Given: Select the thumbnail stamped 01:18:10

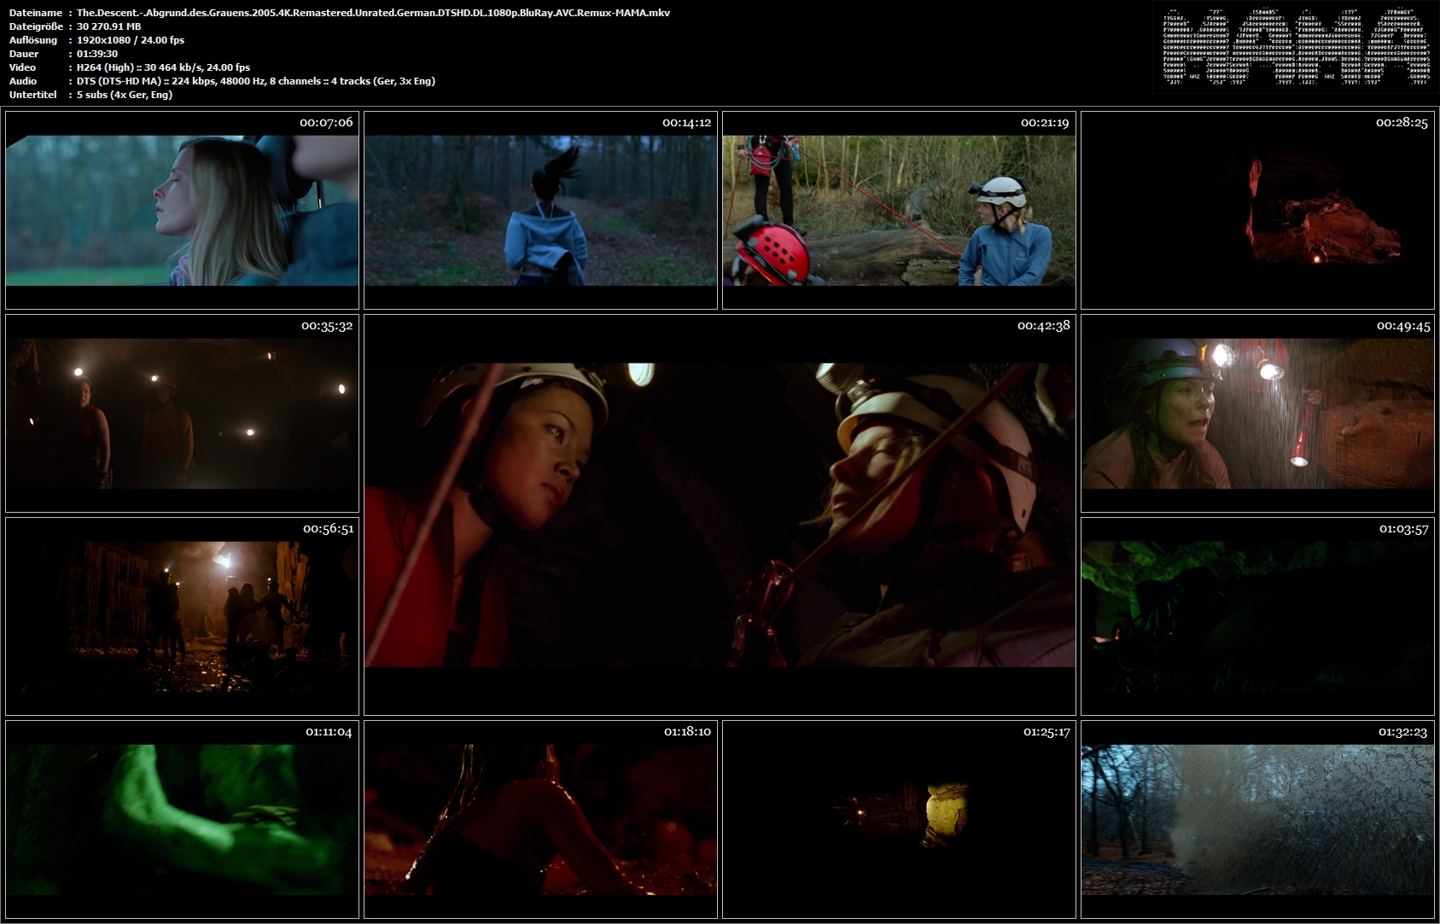Looking at the screenshot, I should point(540,819).
